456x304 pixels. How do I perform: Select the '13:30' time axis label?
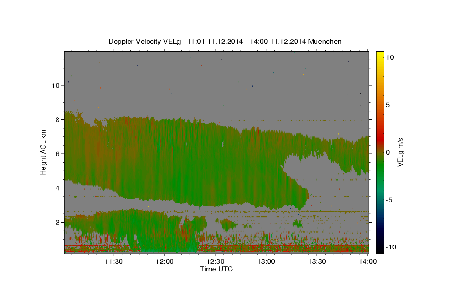[x=317, y=261]
